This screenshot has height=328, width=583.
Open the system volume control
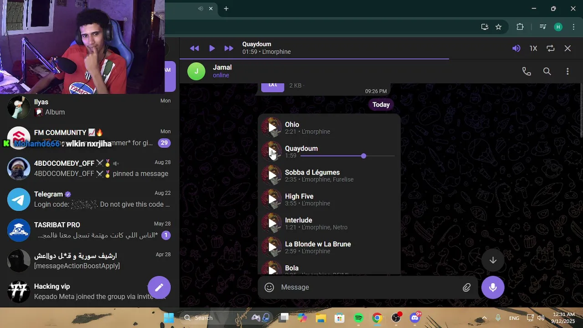pyautogui.click(x=541, y=318)
